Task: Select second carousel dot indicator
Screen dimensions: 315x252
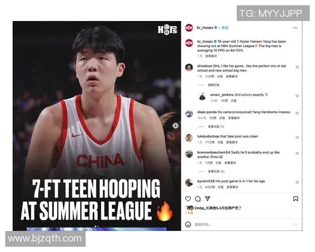Action: (x=98, y=226)
